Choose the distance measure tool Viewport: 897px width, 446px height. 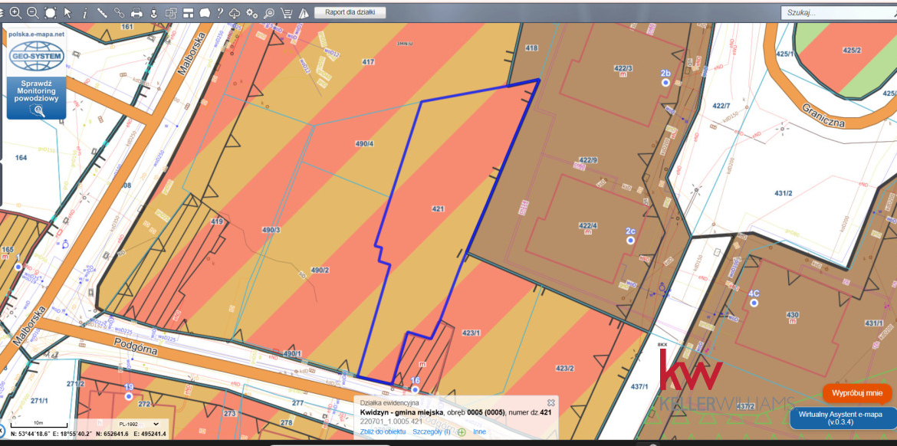101,13
